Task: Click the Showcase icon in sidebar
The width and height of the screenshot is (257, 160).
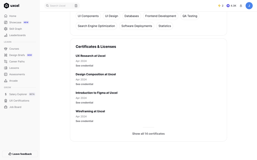Action: coord(6,22)
